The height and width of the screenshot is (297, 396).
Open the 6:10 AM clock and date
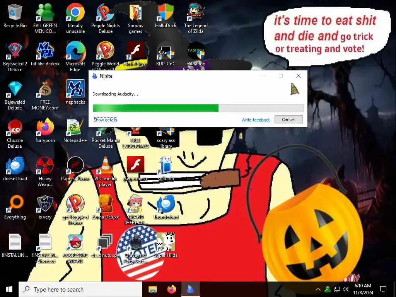(363, 289)
